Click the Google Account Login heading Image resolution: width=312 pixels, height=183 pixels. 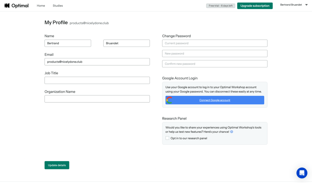(180, 78)
